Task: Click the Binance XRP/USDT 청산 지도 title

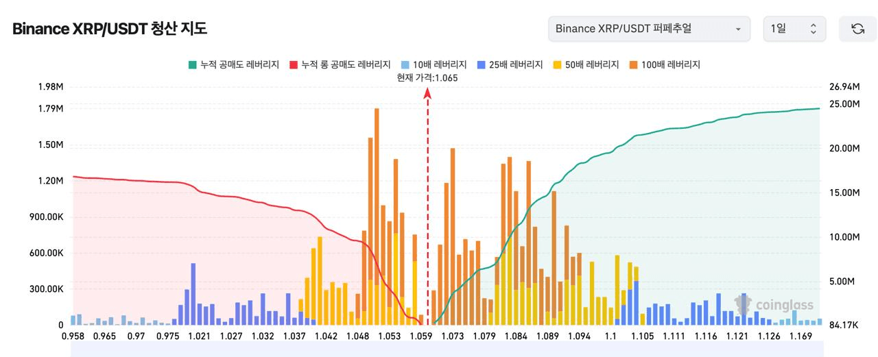Action: click(110, 29)
